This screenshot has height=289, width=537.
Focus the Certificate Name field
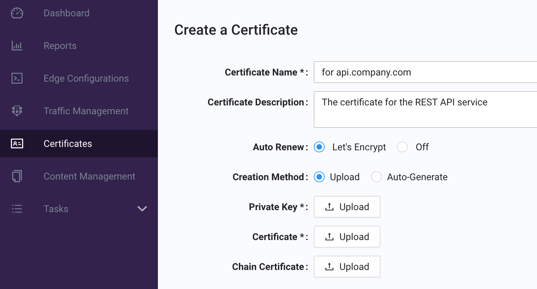coord(425,72)
